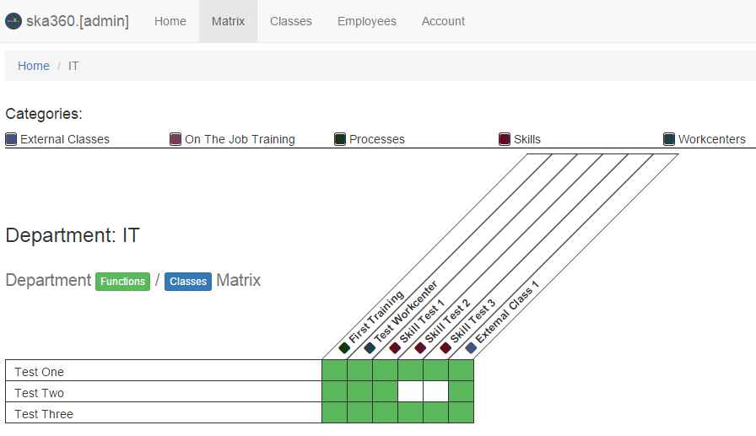Click the ska360 logo icon
This screenshot has width=756, height=436.
coord(13,21)
